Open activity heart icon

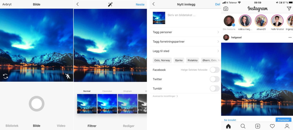pos(272,126)
